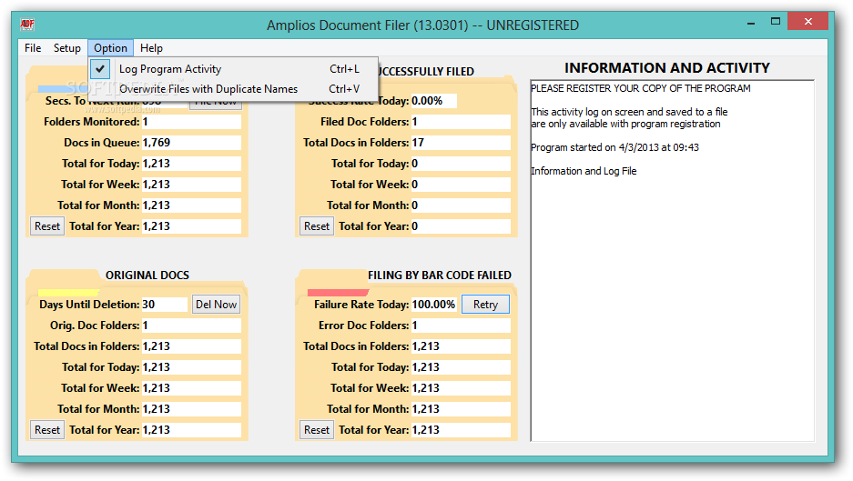The width and height of the screenshot is (853, 481).
Task: Click Folders Monitored value 1
Action: (191, 122)
